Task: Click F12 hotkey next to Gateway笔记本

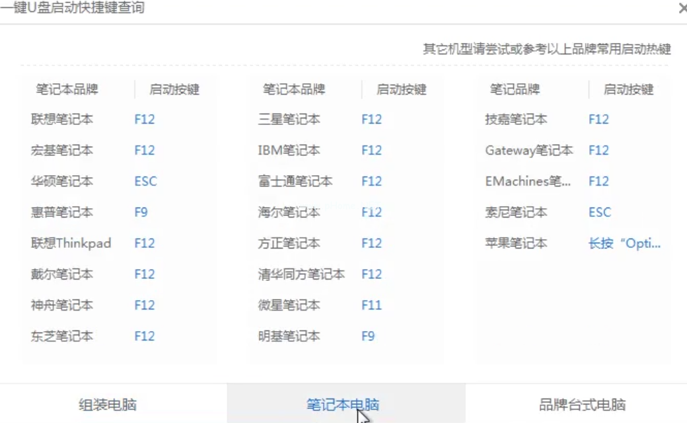Action: click(598, 150)
